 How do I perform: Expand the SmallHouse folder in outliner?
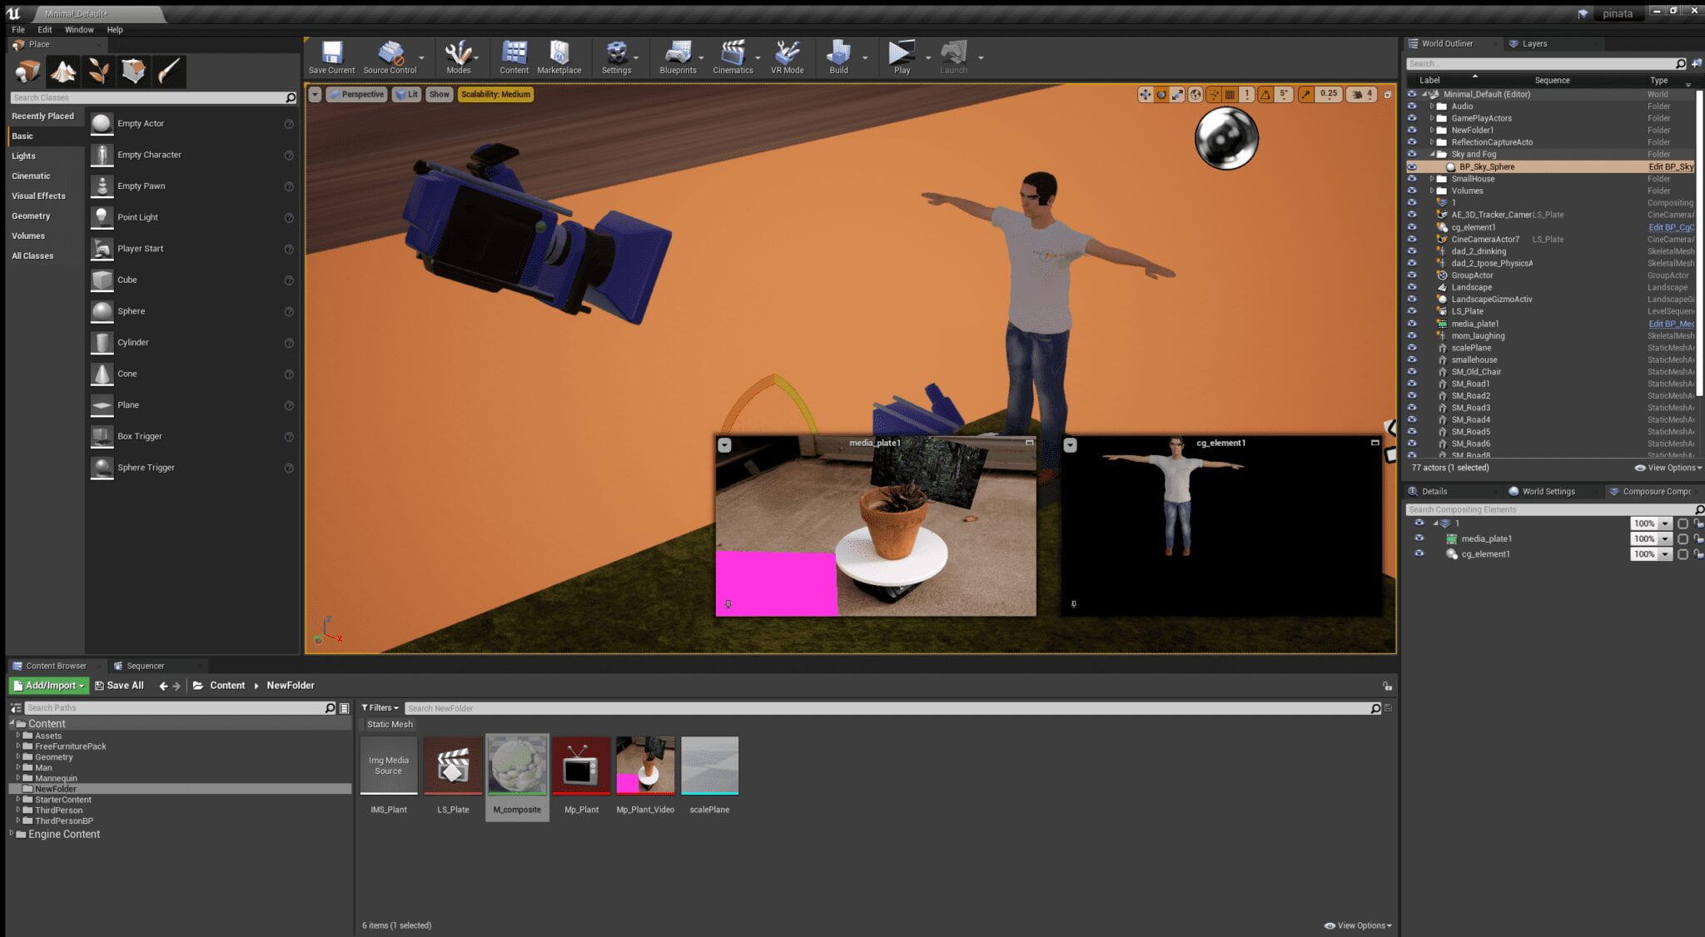coord(1432,179)
